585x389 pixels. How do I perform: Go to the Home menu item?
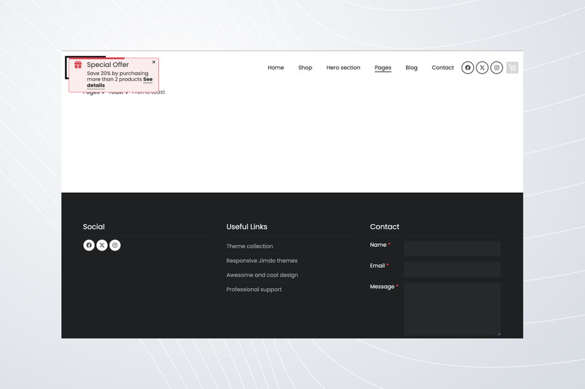[x=275, y=68]
